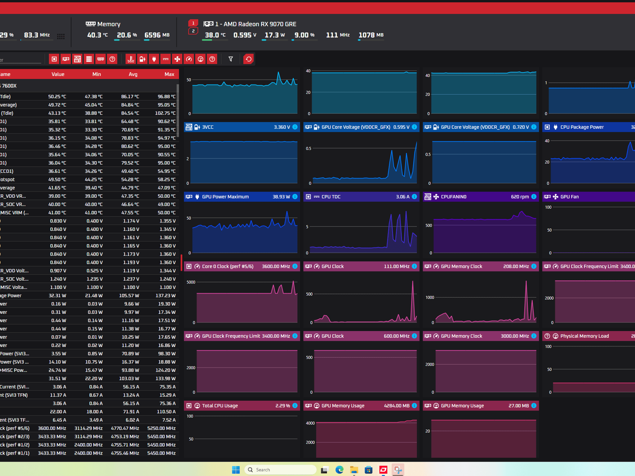
Task: Toggle the CPU sensor filter
Action: coord(54,59)
